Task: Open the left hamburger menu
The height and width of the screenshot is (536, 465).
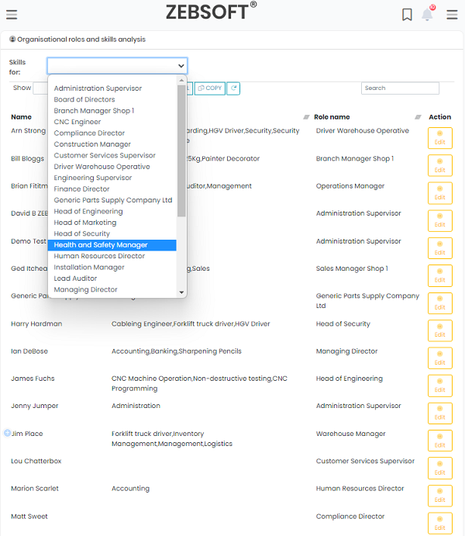Action: coord(12,15)
